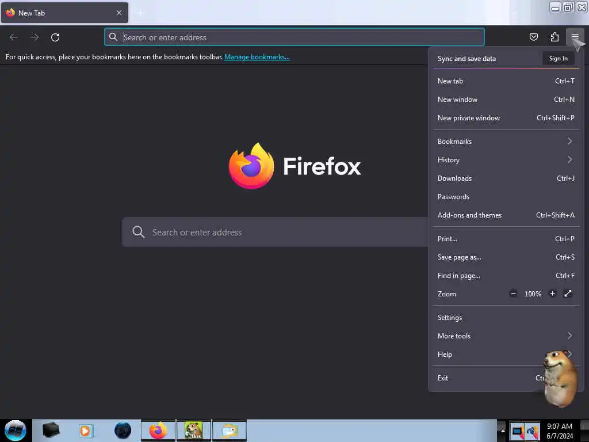The image size is (589, 442).
Task: Open Settings from the menu
Action: [506, 318]
